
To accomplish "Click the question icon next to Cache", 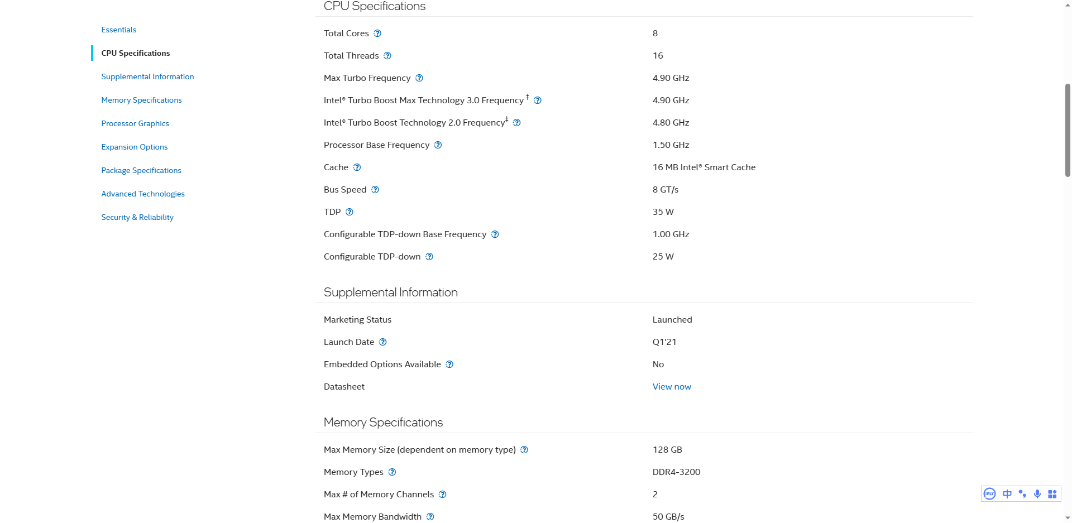I will (x=357, y=167).
